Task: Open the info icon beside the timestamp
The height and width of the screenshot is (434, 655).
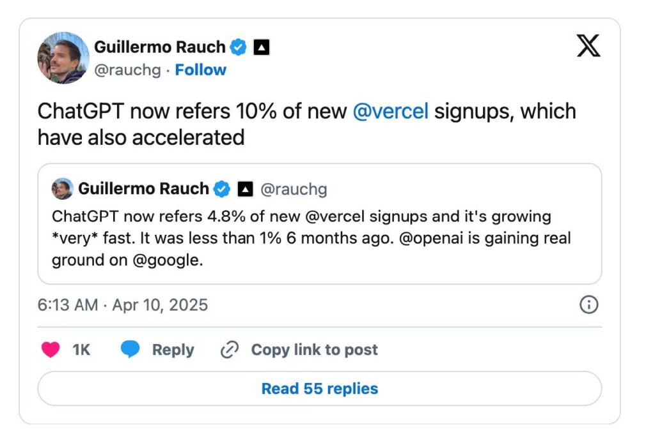Action: (588, 305)
